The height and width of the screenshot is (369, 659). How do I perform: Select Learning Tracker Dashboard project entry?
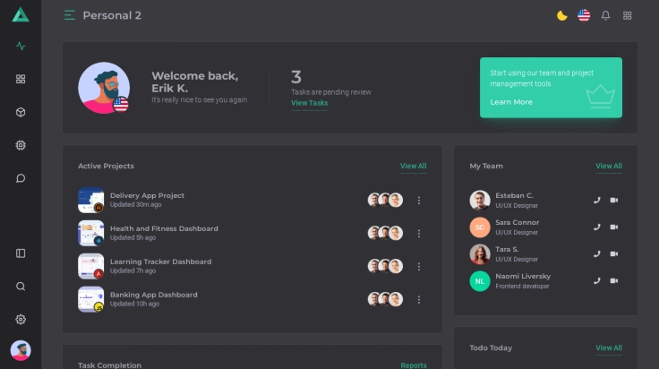pyautogui.click(x=160, y=262)
